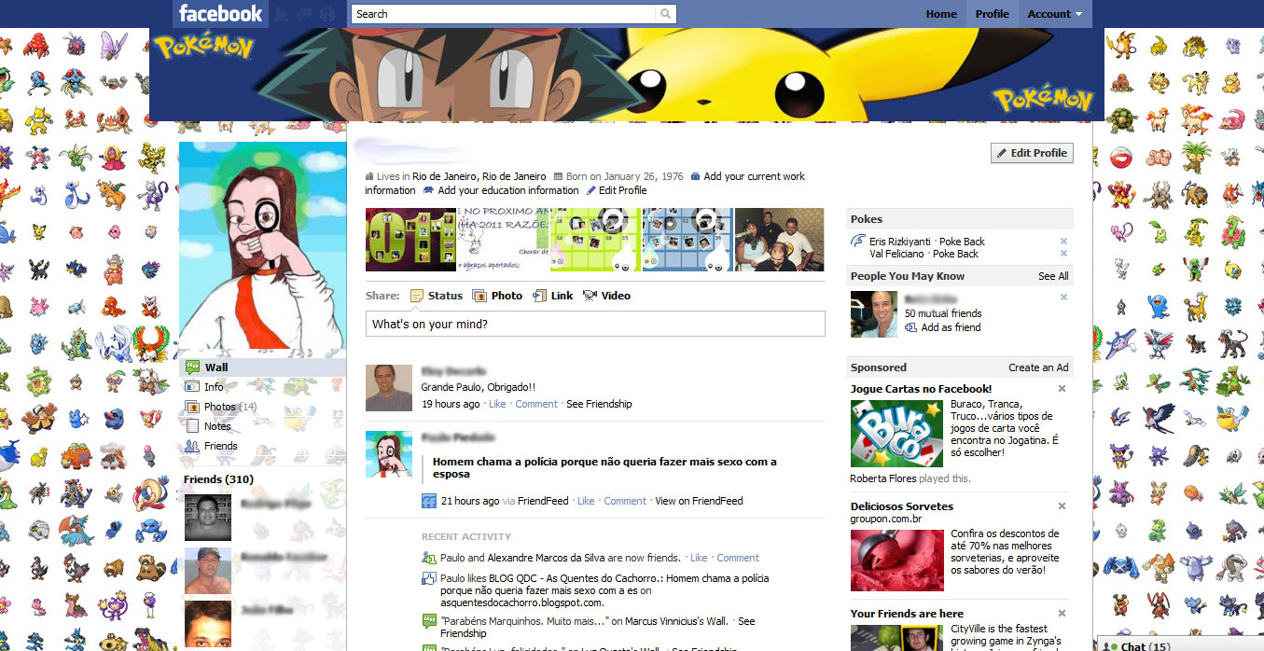Open notifications globe icon in top bar
This screenshot has height=651, width=1264.
(326, 14)
